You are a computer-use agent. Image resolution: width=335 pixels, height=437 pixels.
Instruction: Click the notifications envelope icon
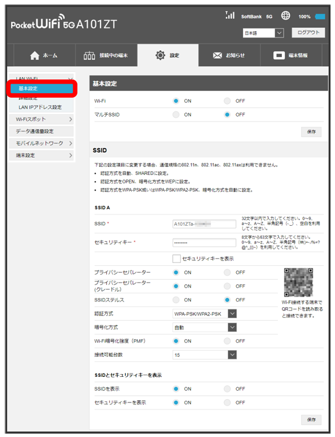218,56
